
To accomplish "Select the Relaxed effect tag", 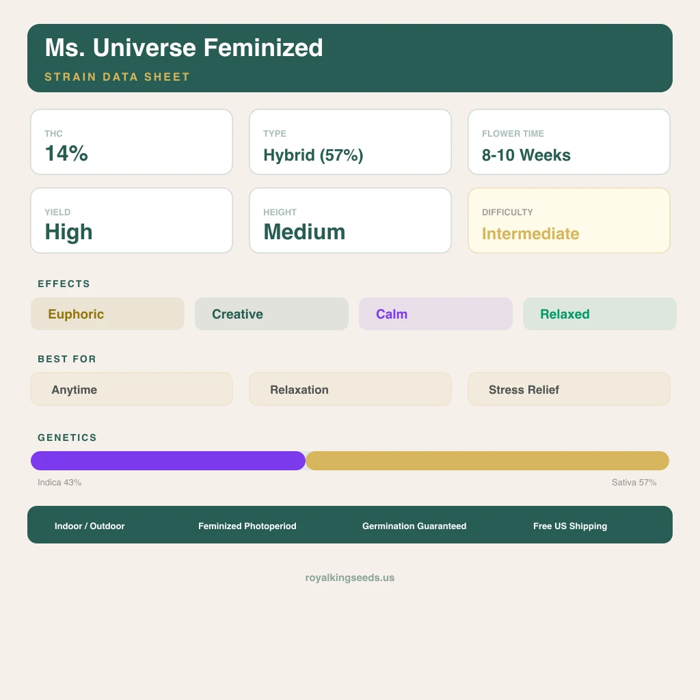I will (x=599, y=314).
